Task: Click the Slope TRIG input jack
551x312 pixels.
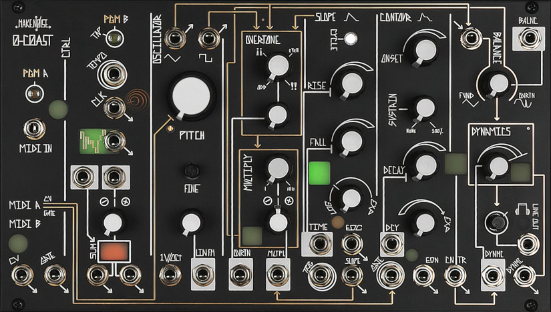Action: pyautogui.click(x=322, y=275)
